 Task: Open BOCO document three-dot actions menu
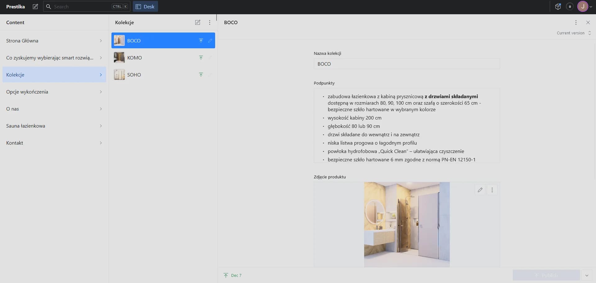pyautogui.click(x=576, y=22)
